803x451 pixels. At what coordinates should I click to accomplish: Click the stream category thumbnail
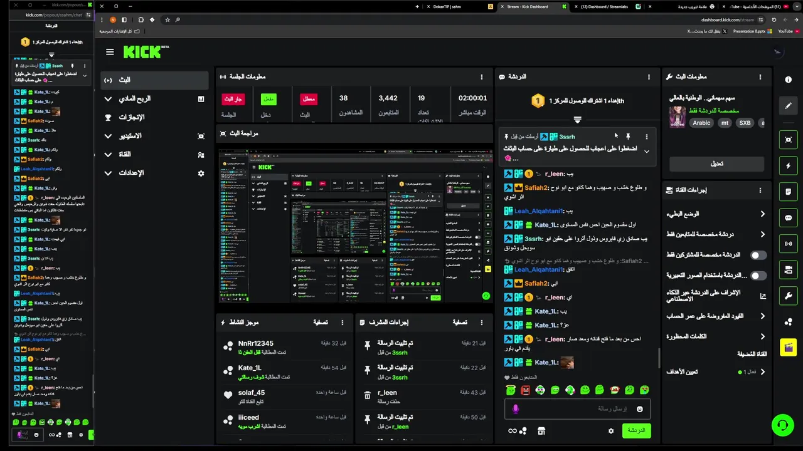click(x=677, y=117)
